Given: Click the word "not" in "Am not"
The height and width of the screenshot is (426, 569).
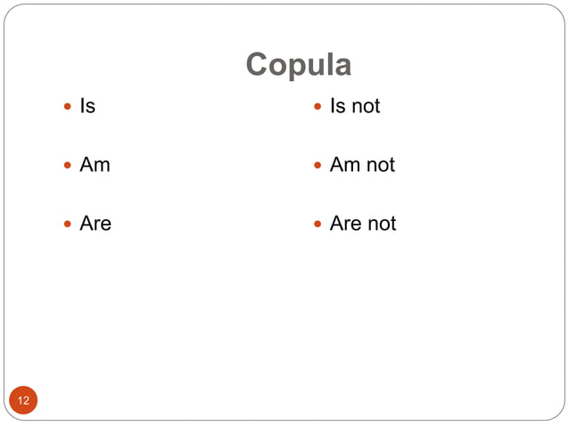Looking at the screenshot, I should point(381,166).
